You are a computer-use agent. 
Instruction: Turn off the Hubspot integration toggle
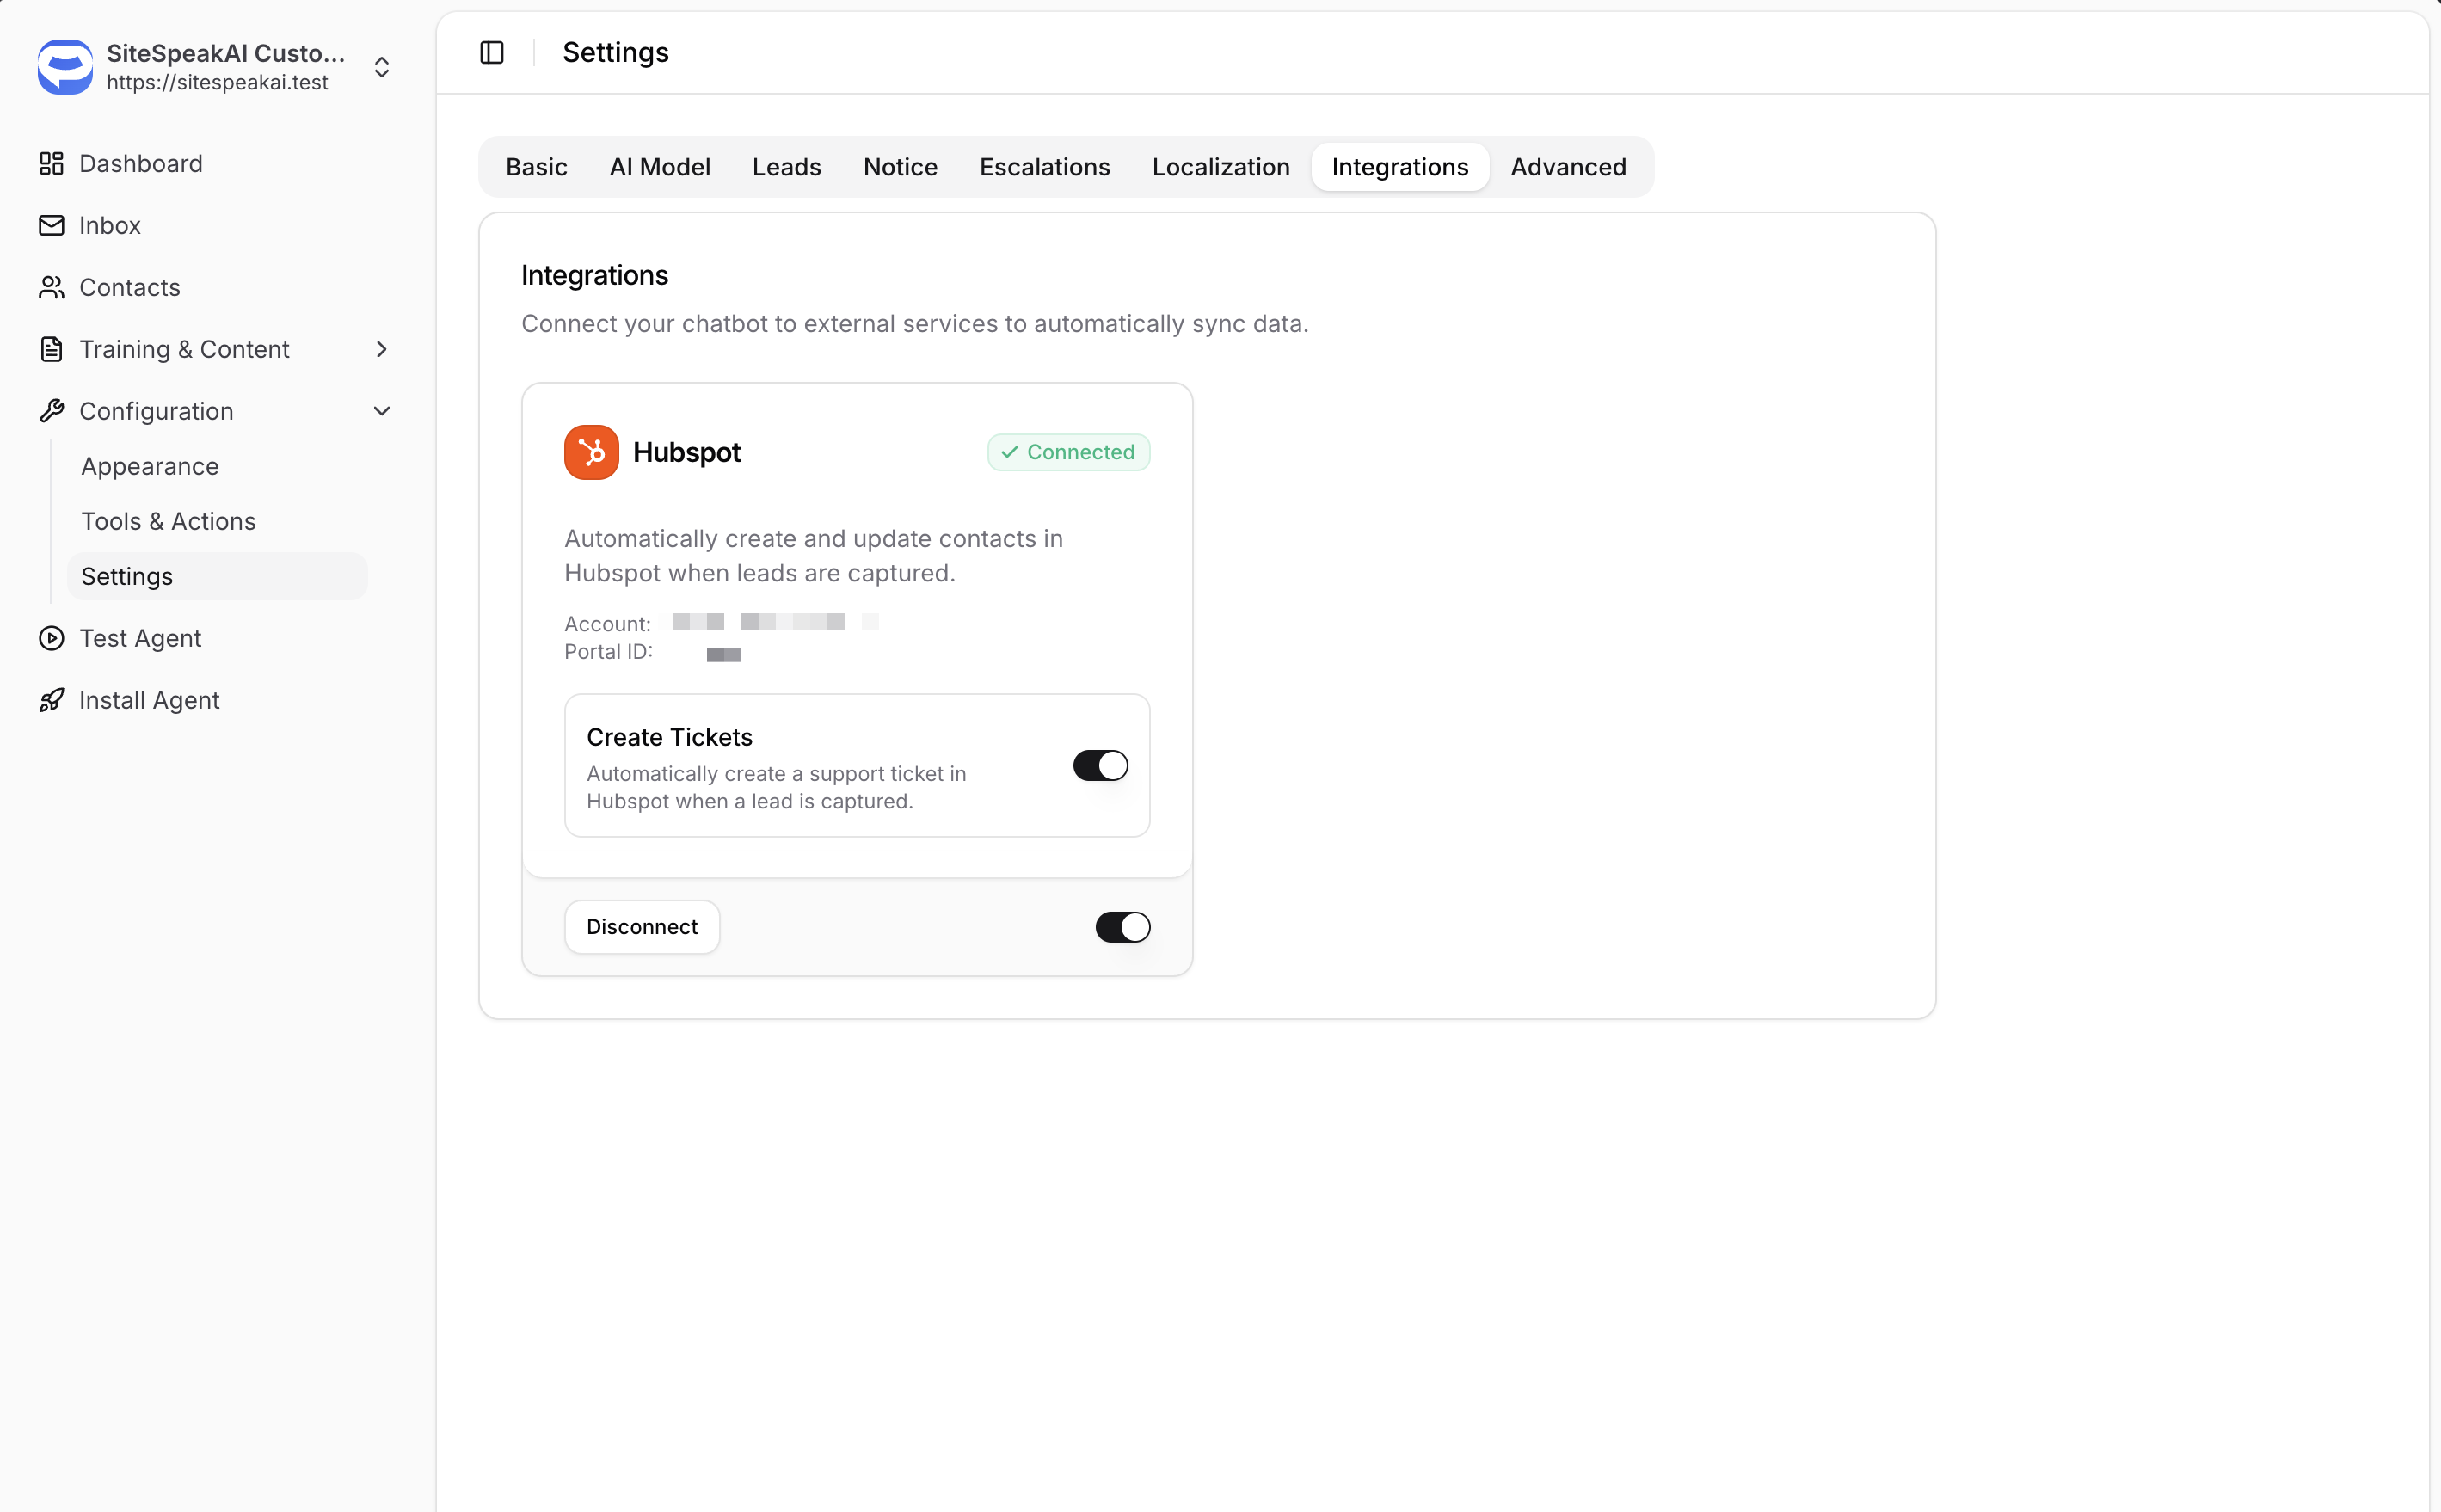(x=1122, y=927)
